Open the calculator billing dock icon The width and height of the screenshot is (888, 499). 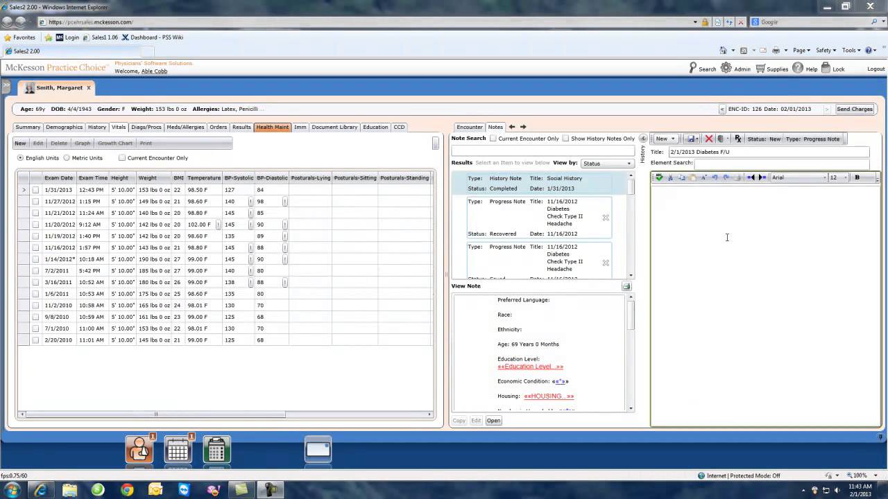pos(216,449)
